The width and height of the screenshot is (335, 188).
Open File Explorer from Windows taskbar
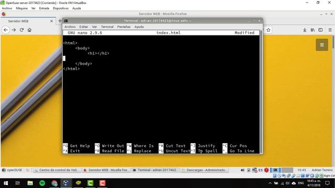tap(30, 183)
